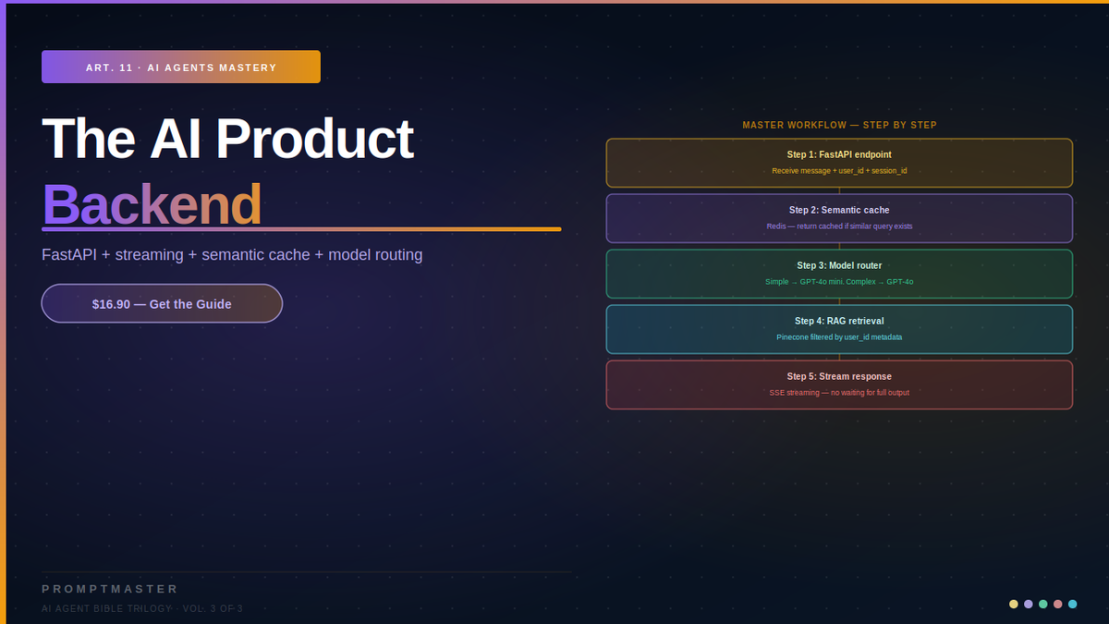Click the 'PROMPTMASTER' brand text
Screen dimensions: 1109x624
click(x=110, y=589)
